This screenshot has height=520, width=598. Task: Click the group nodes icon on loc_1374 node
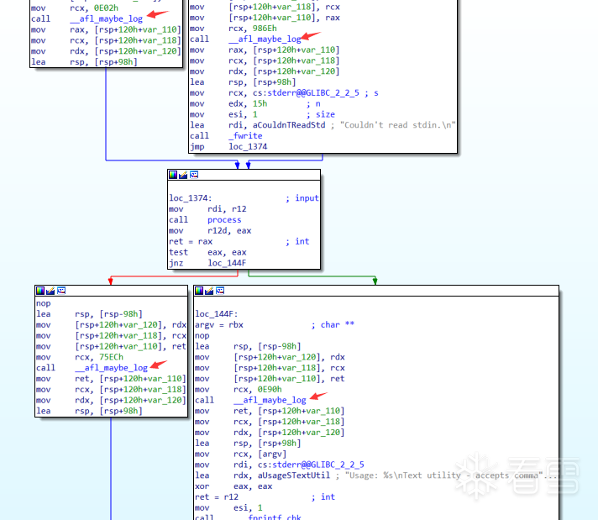(x=194, y=175)
